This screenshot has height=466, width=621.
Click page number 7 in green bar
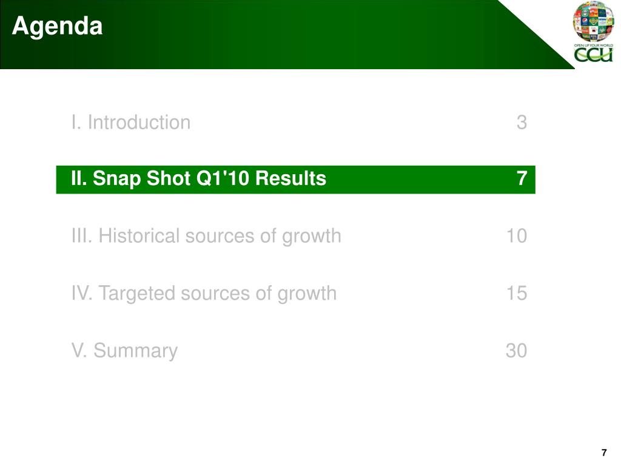click(x=522, y=178)
